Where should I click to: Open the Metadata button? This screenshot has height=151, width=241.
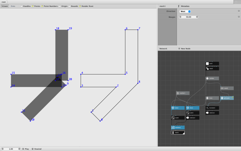184,6
